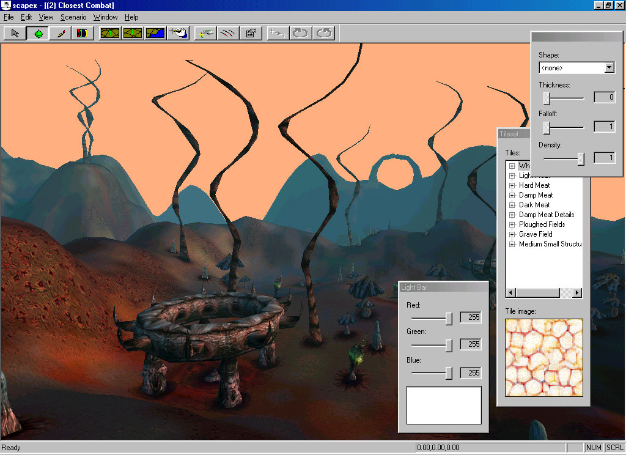Click the Thickness value field
Viewport: 626px width, 455px height.
[605, 97]
